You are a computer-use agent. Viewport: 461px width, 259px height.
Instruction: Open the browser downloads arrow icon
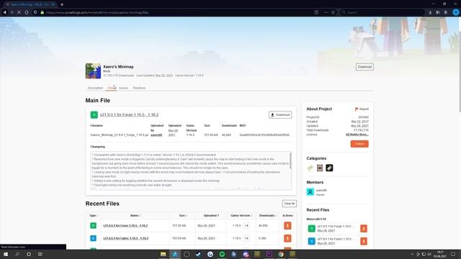(x=430, y=12)
